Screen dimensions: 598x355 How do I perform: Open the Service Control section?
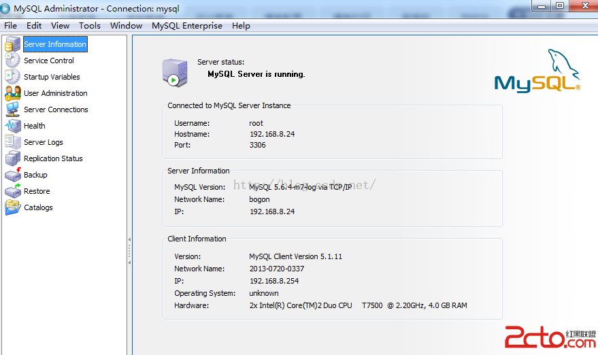pyautogui.click(x=49, y=61)
